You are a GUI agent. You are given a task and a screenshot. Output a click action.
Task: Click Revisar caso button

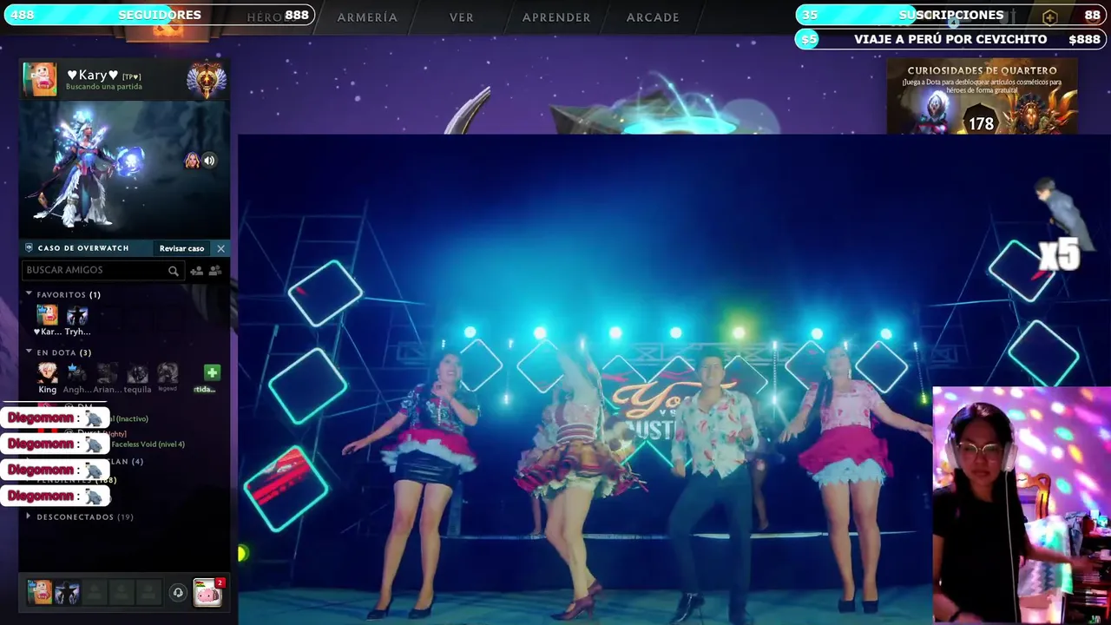(x=181, y=248)
